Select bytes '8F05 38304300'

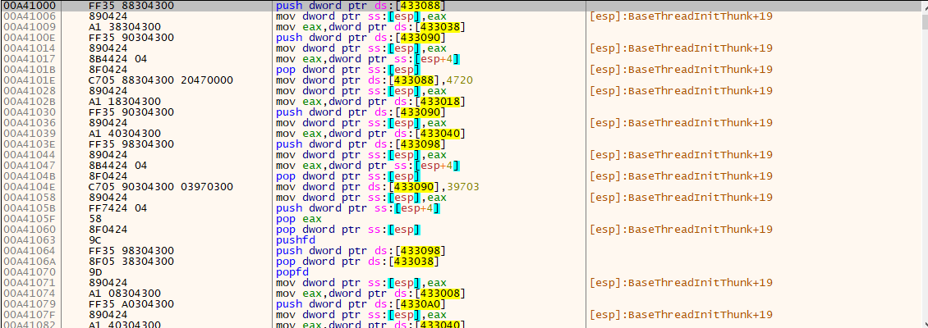[131, 262]
